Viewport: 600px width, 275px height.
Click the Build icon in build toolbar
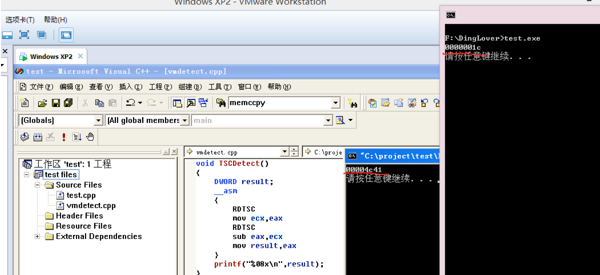tap(37, 136)
